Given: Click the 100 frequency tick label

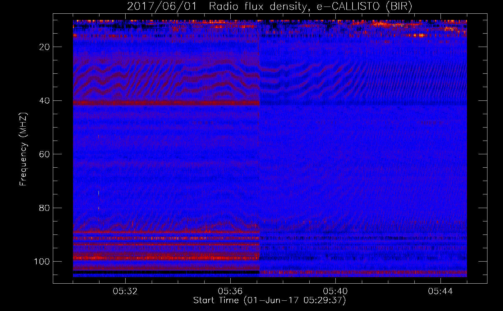Looking at the screenshot, I should [x=42, y=262].
